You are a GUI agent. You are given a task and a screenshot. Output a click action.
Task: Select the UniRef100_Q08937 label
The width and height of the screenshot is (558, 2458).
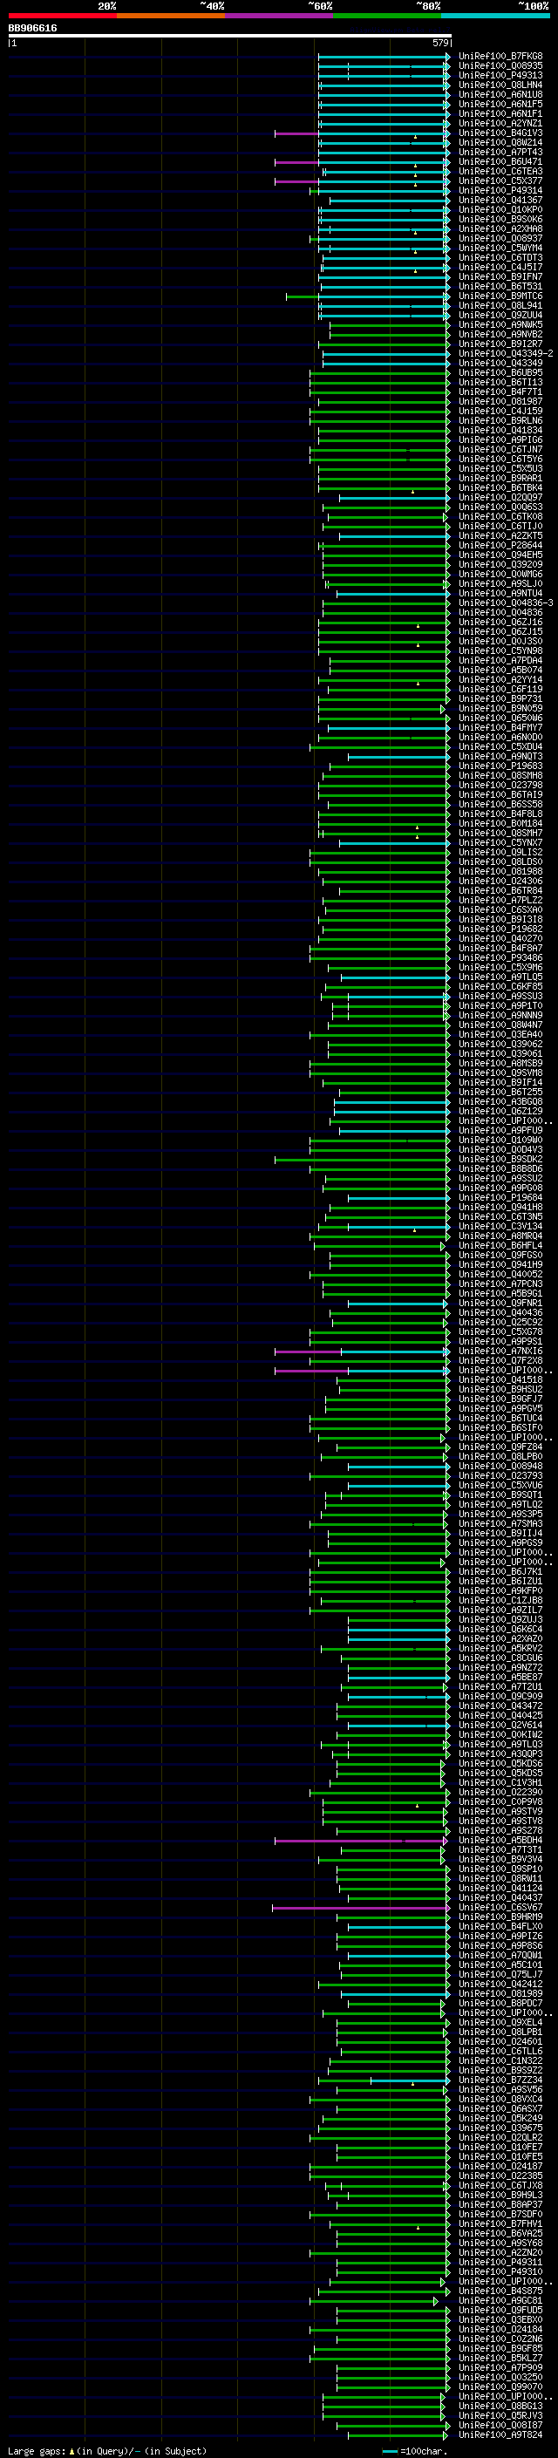500,239
